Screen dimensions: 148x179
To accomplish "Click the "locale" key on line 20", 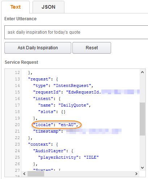I will click(x=43, y=125).
